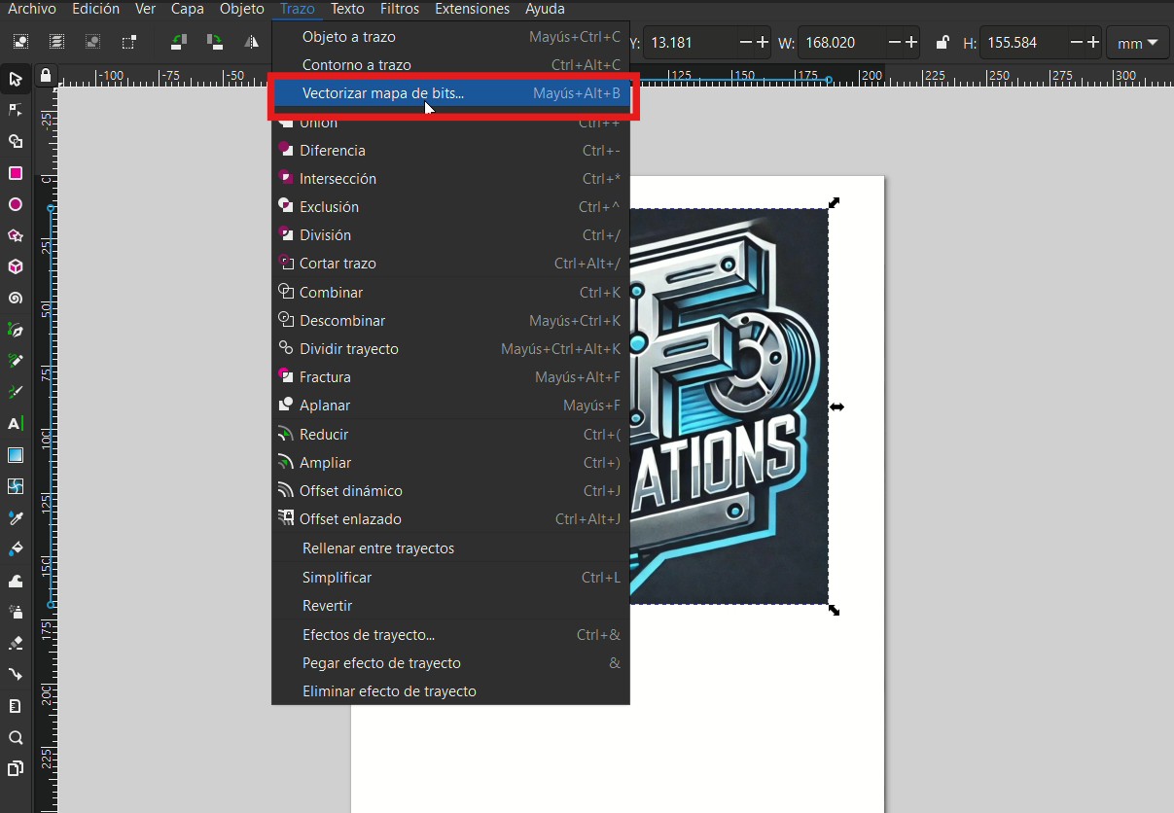Select the Star tool
Viewport: 1174px width, 813px height.
tap(16, 235)
